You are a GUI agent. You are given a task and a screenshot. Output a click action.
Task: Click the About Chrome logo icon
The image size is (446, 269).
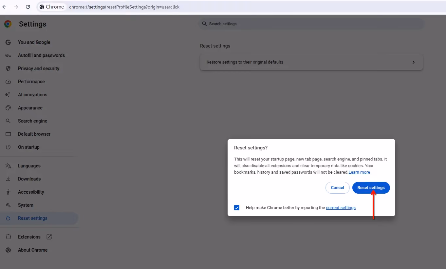(8, 250)
